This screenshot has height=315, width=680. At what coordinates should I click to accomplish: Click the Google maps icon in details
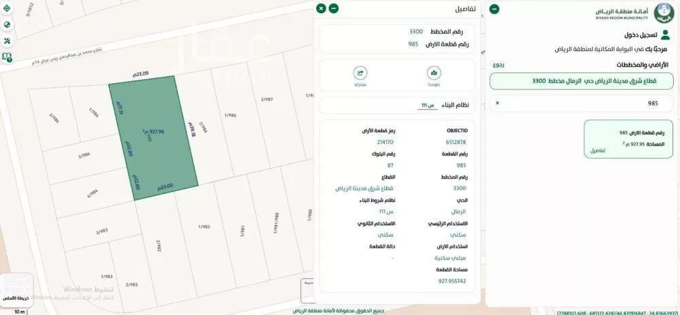tap(434, 73)
